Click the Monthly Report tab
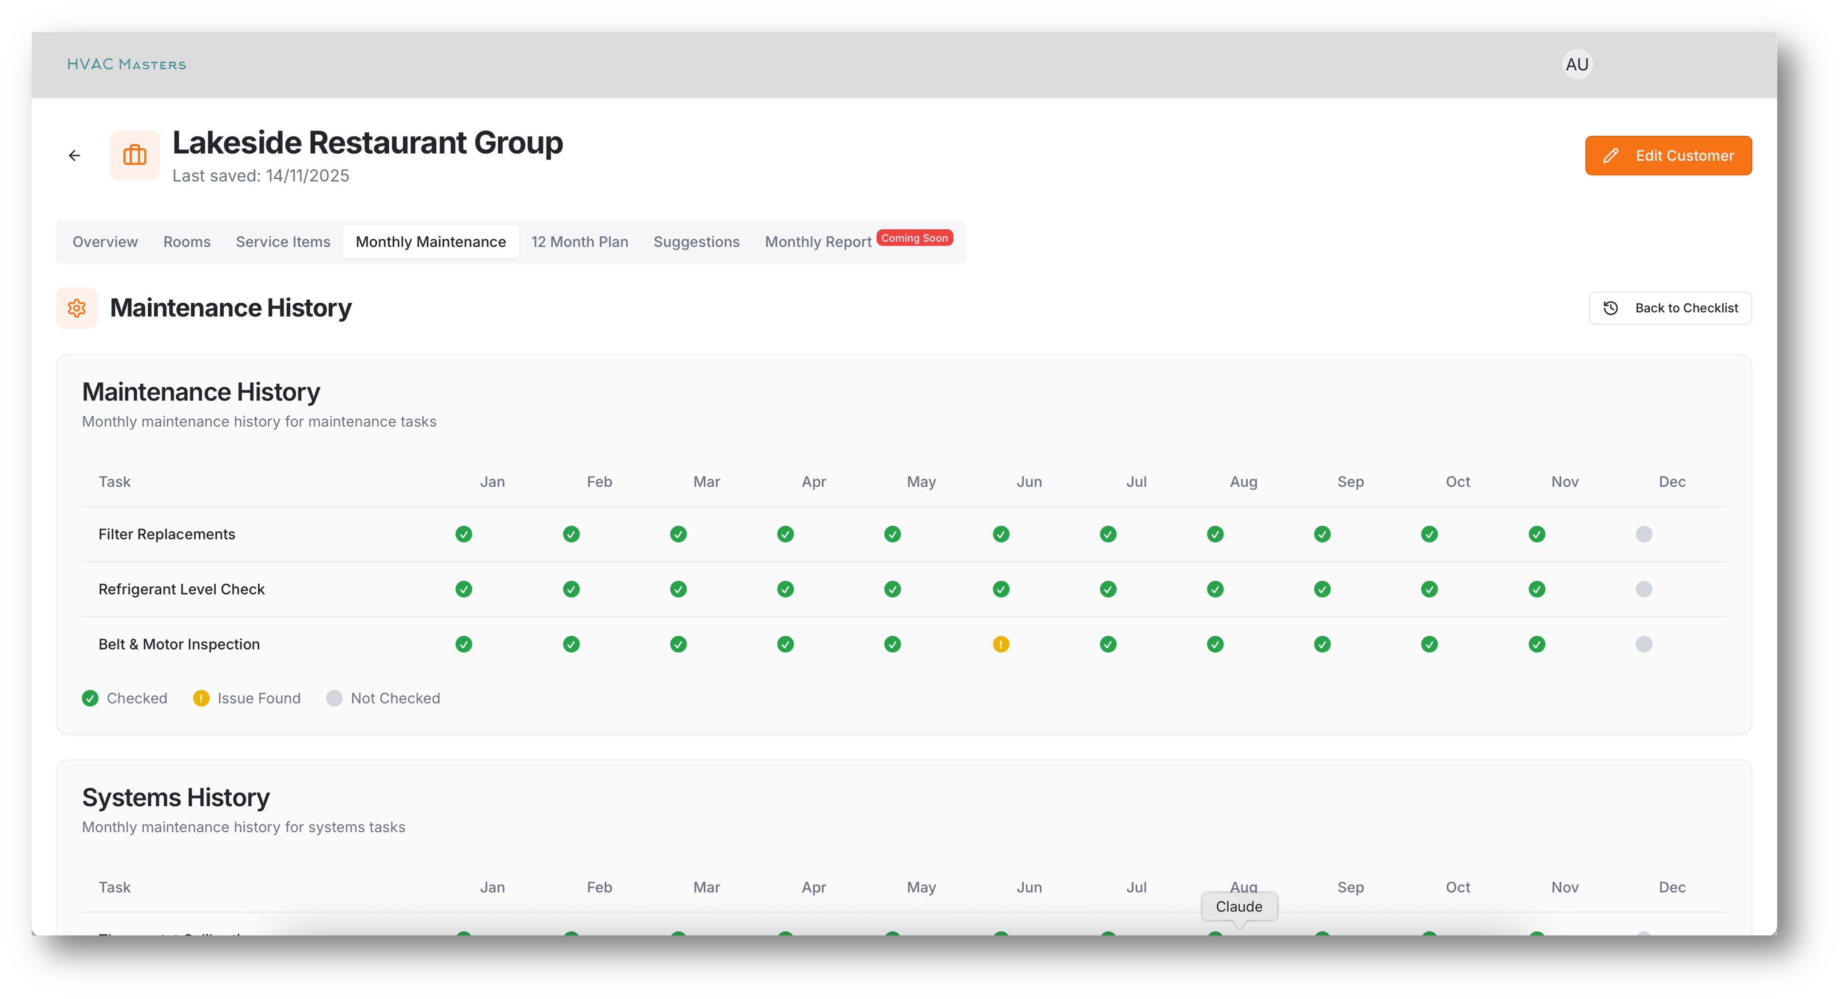 (x=818, y=242)
